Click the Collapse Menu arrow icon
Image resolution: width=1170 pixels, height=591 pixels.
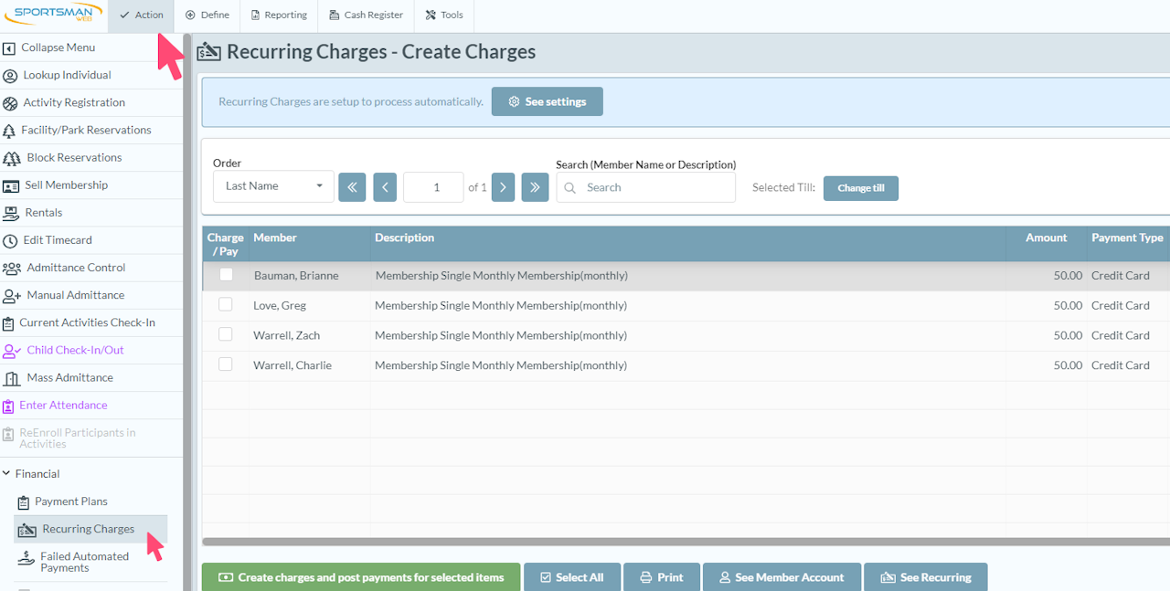[10, 48]
